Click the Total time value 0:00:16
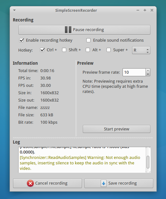 click(47, 71)
